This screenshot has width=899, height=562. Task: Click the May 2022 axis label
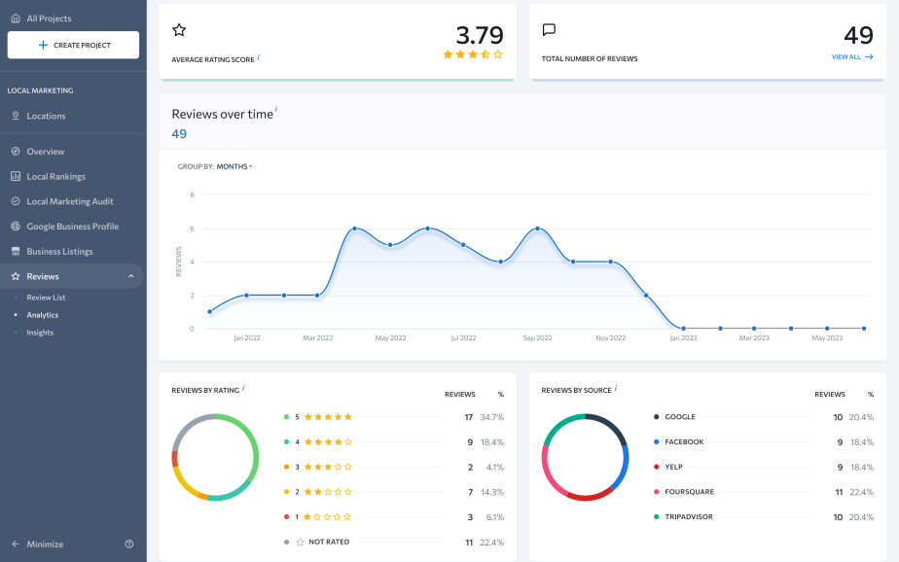[x=390, y=338]
